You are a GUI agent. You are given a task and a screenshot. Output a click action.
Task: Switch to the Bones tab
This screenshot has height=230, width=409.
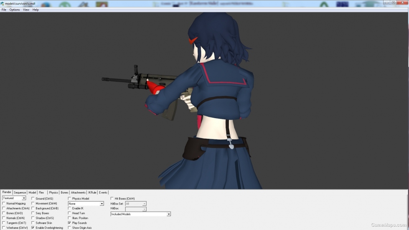pos(64,192)
